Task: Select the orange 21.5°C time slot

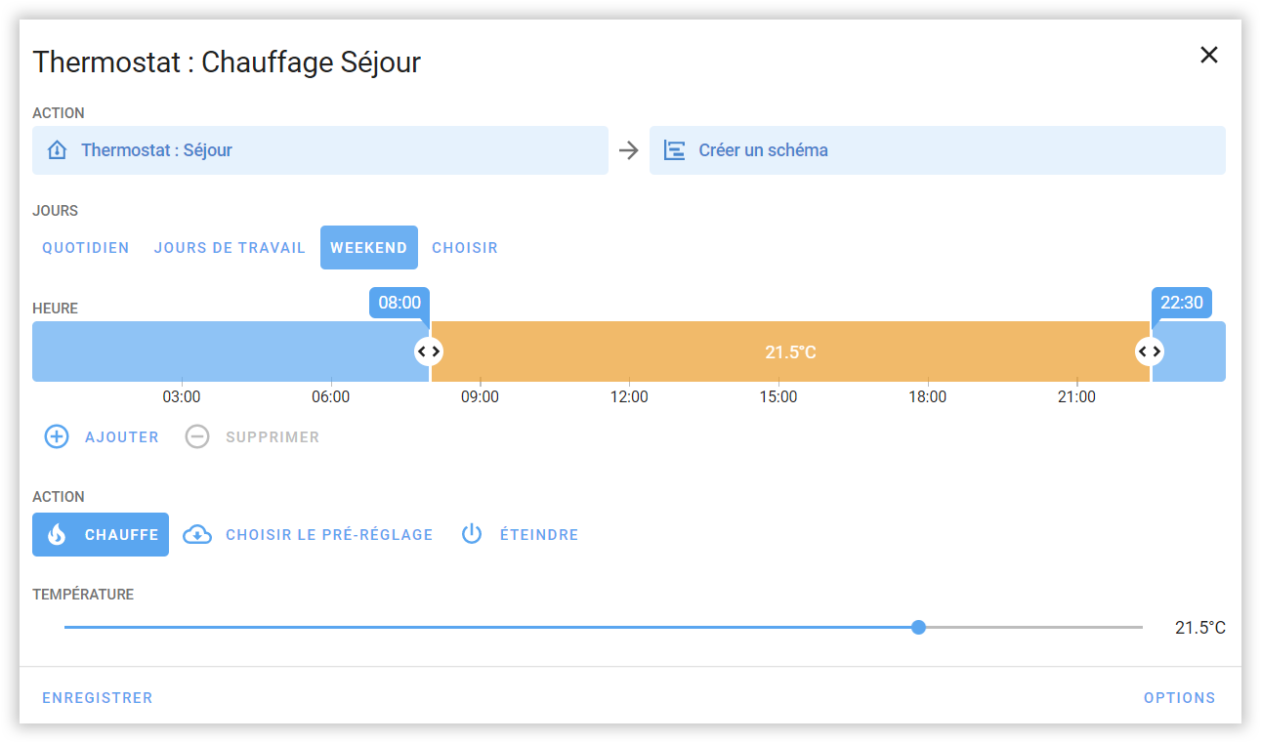Action: [x=789, y=351]
